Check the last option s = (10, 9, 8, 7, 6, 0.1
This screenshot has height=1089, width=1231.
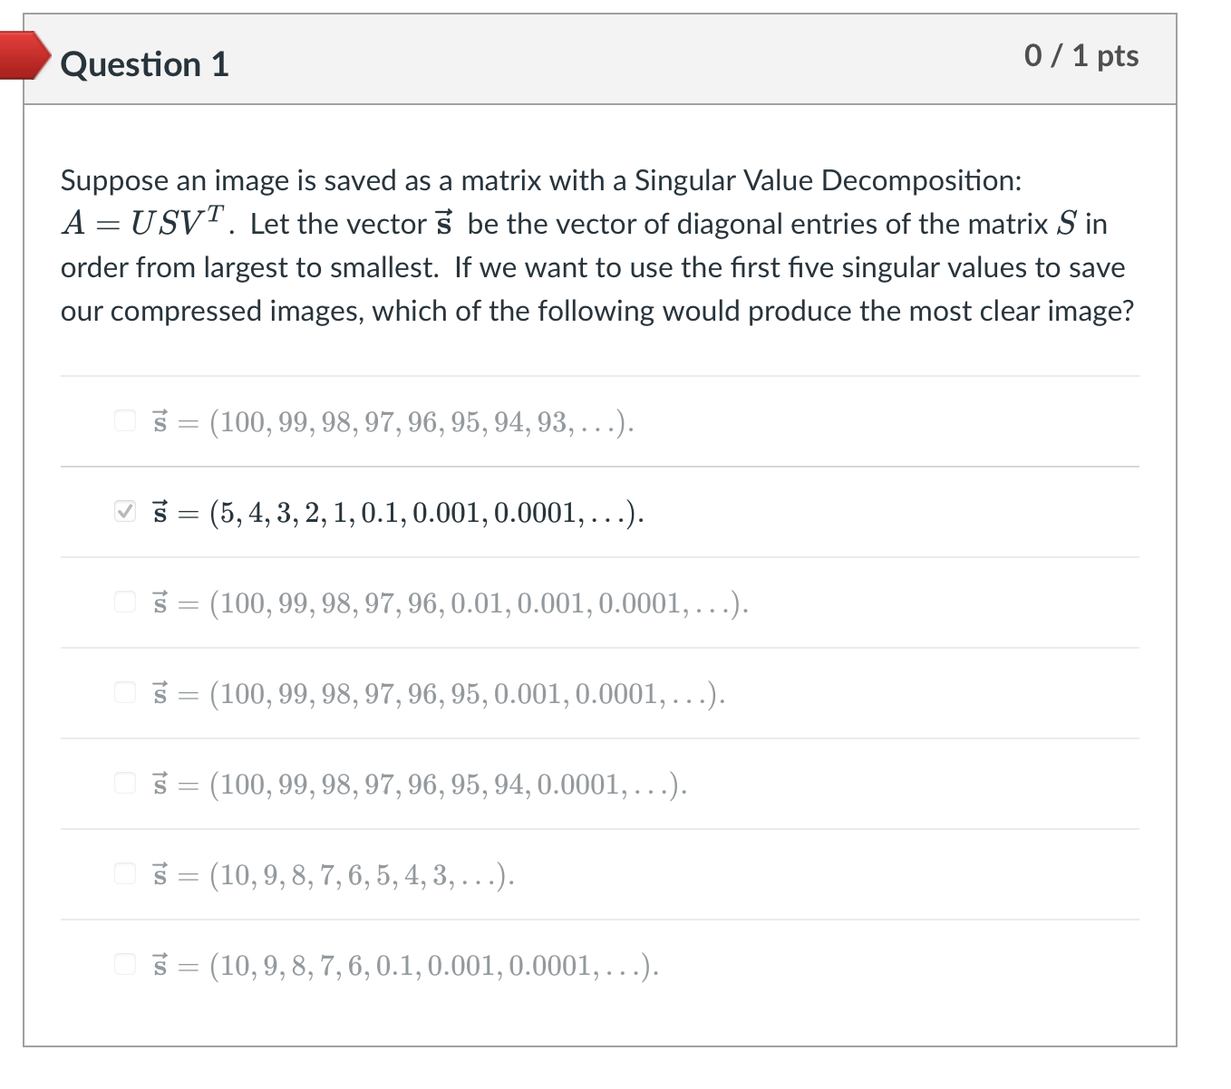point(124,963)
